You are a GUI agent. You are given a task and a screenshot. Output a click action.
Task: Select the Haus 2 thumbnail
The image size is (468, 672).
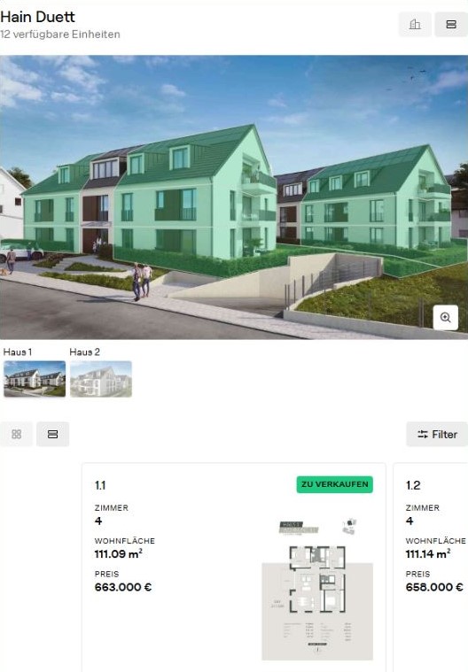point(101,379)
